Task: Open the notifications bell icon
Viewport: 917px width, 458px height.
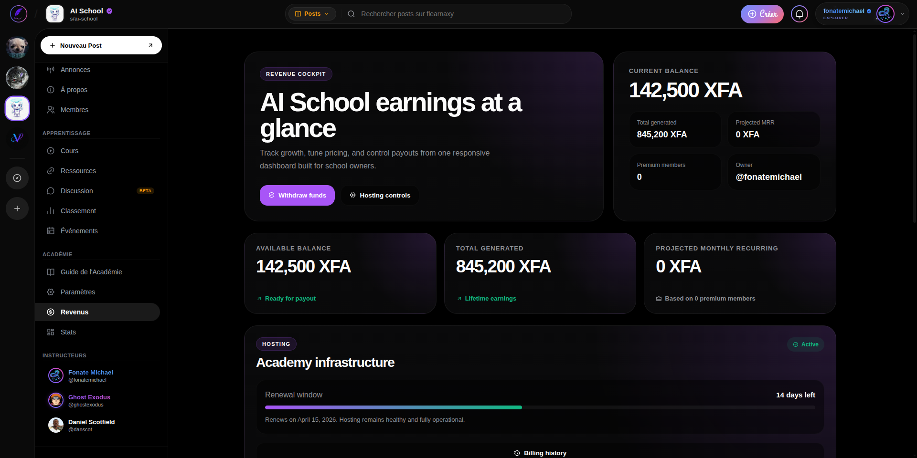Action: [799, 14]
